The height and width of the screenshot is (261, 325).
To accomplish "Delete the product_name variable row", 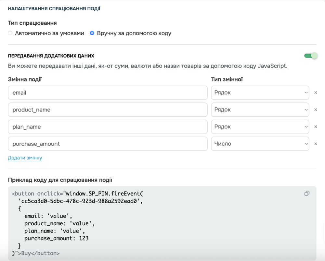I will 315,110.
